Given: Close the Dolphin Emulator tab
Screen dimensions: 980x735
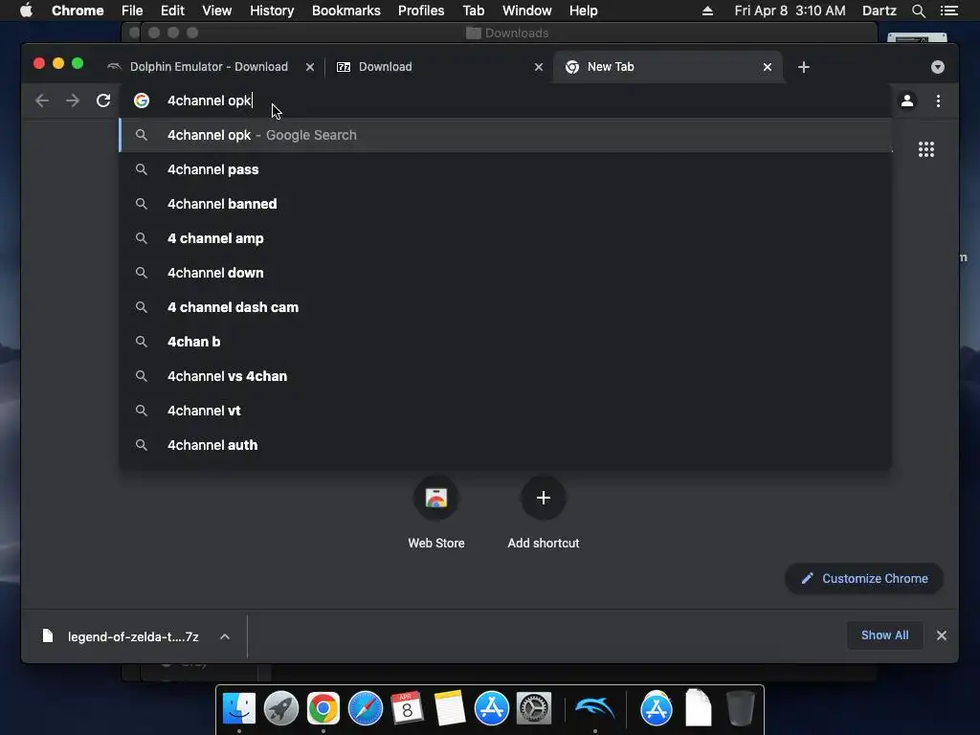Looking at the screenshot, I should tap(310, 67).
